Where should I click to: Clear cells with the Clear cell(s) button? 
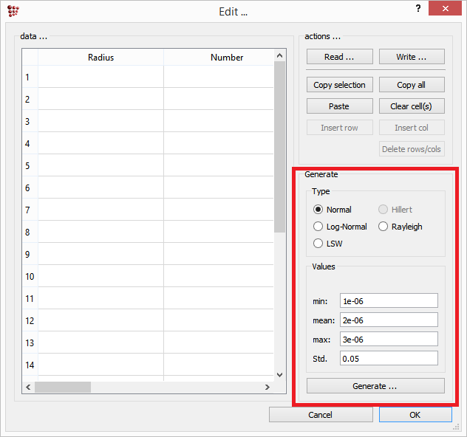pos(412,106)
